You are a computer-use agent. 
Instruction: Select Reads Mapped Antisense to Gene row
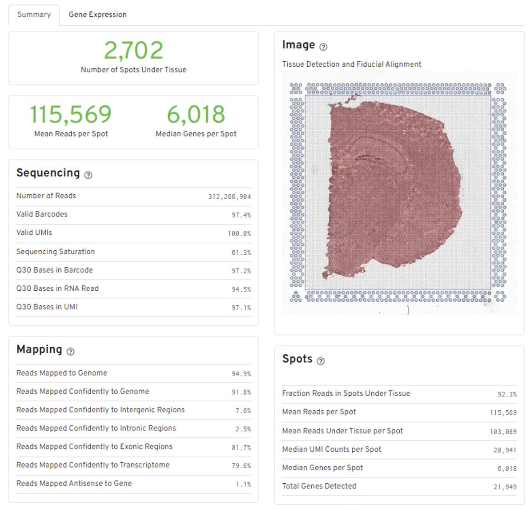133,484
